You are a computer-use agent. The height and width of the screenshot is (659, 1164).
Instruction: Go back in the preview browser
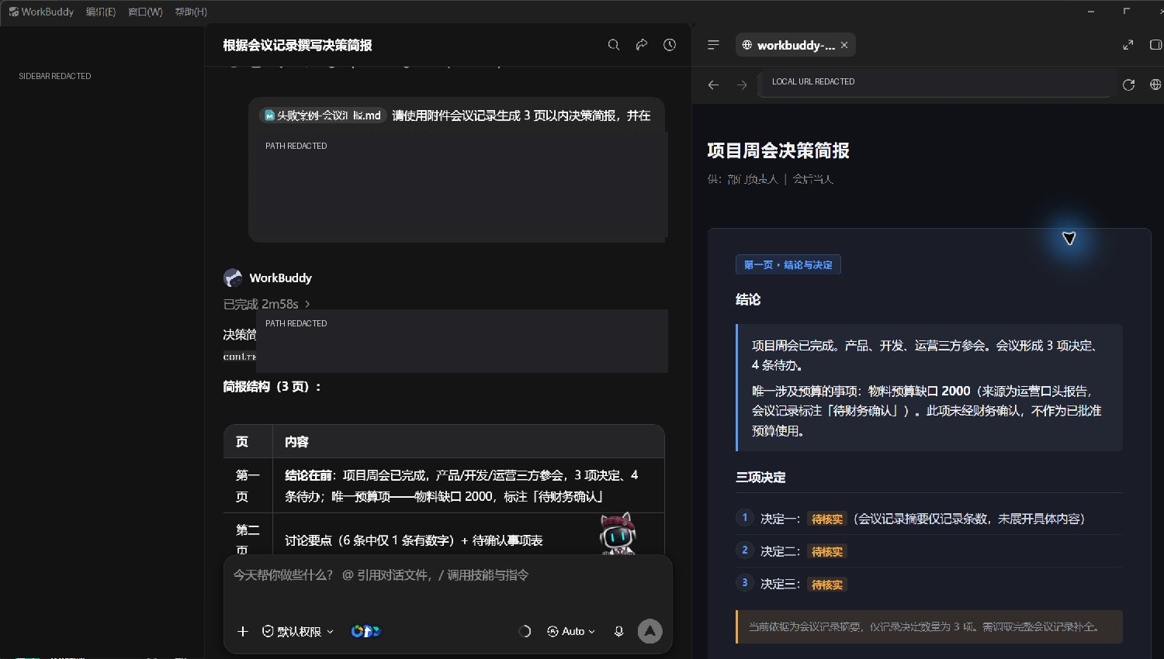(714, 85)
